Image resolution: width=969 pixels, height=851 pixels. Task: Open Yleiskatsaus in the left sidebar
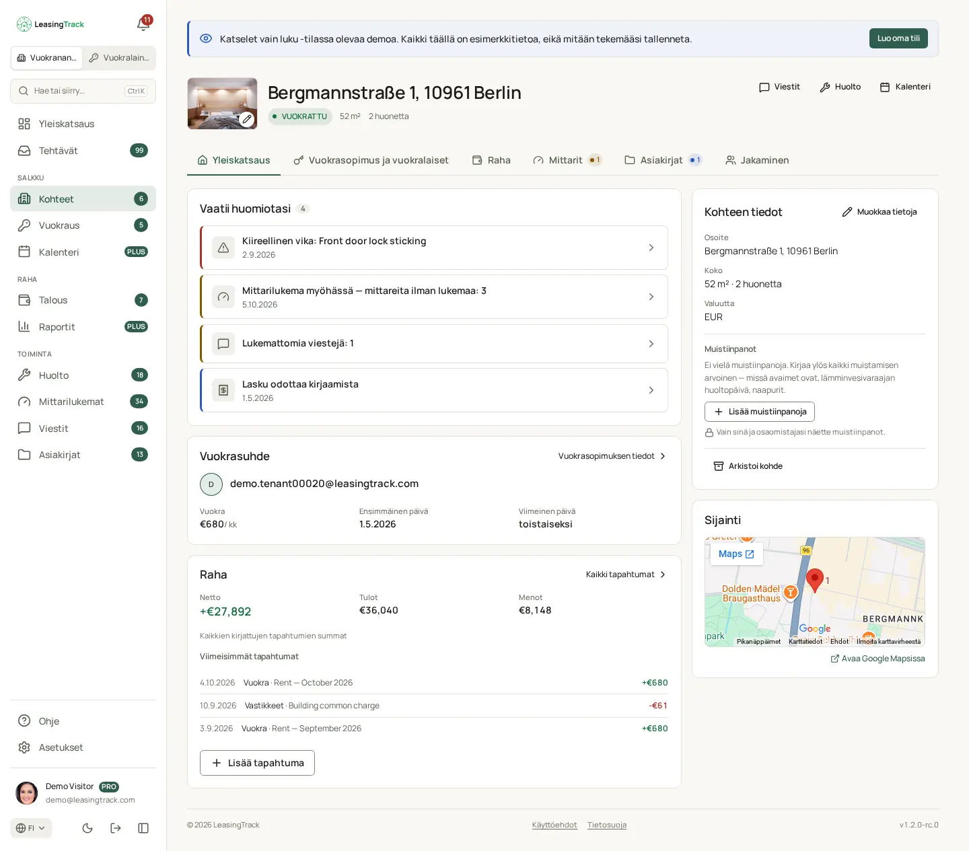click(x=83, y=124)
